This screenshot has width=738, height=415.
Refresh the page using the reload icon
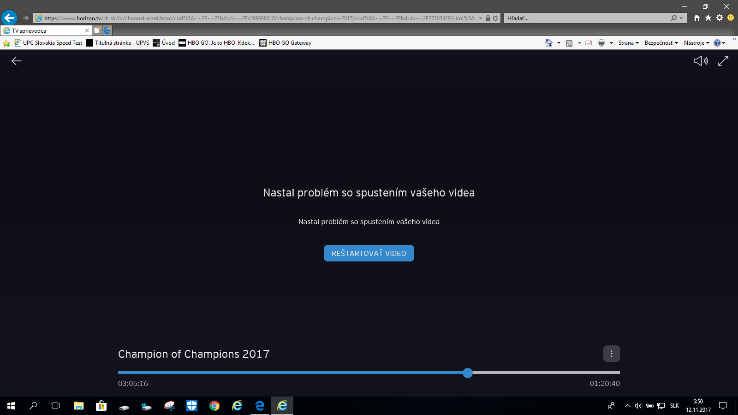click(x=495, y=18)
